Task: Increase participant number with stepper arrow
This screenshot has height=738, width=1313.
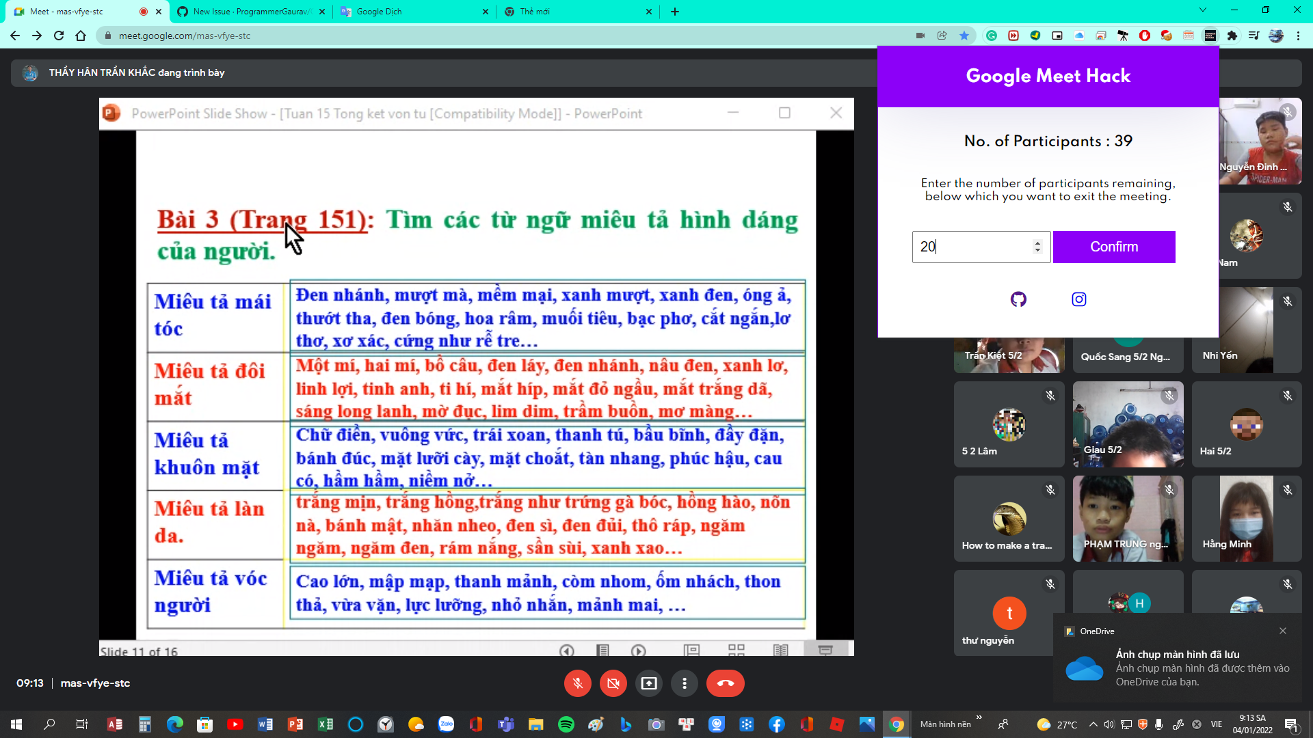Action: coord(1037,242)
